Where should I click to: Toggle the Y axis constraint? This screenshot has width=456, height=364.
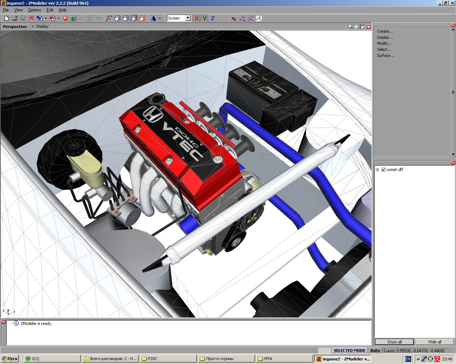pos(204,18)
